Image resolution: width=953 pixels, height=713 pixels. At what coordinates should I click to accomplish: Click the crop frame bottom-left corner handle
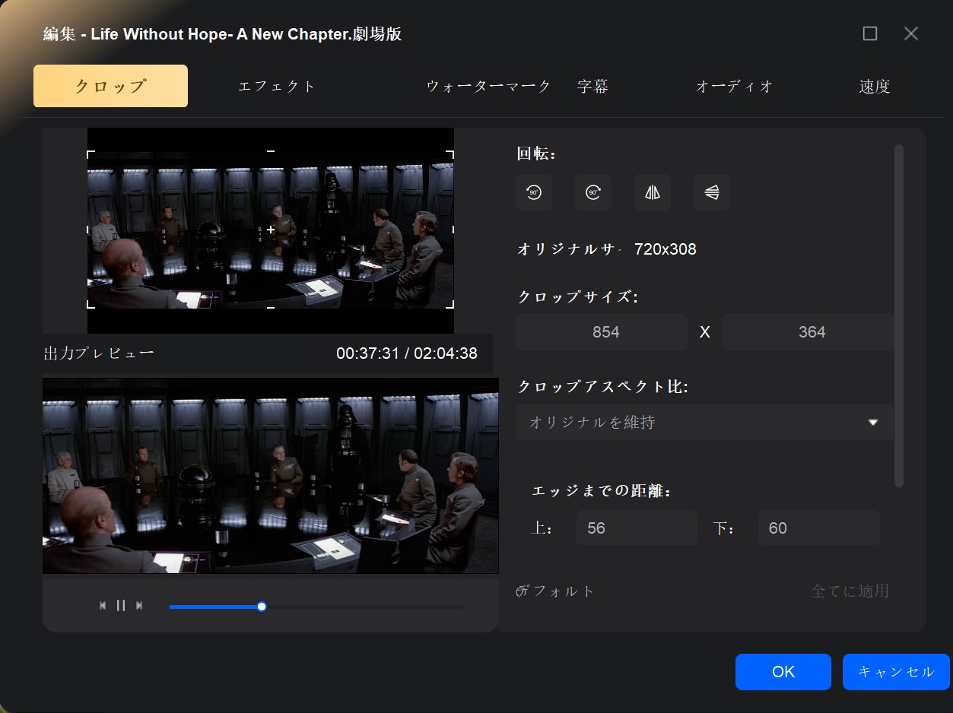(91, 304)
